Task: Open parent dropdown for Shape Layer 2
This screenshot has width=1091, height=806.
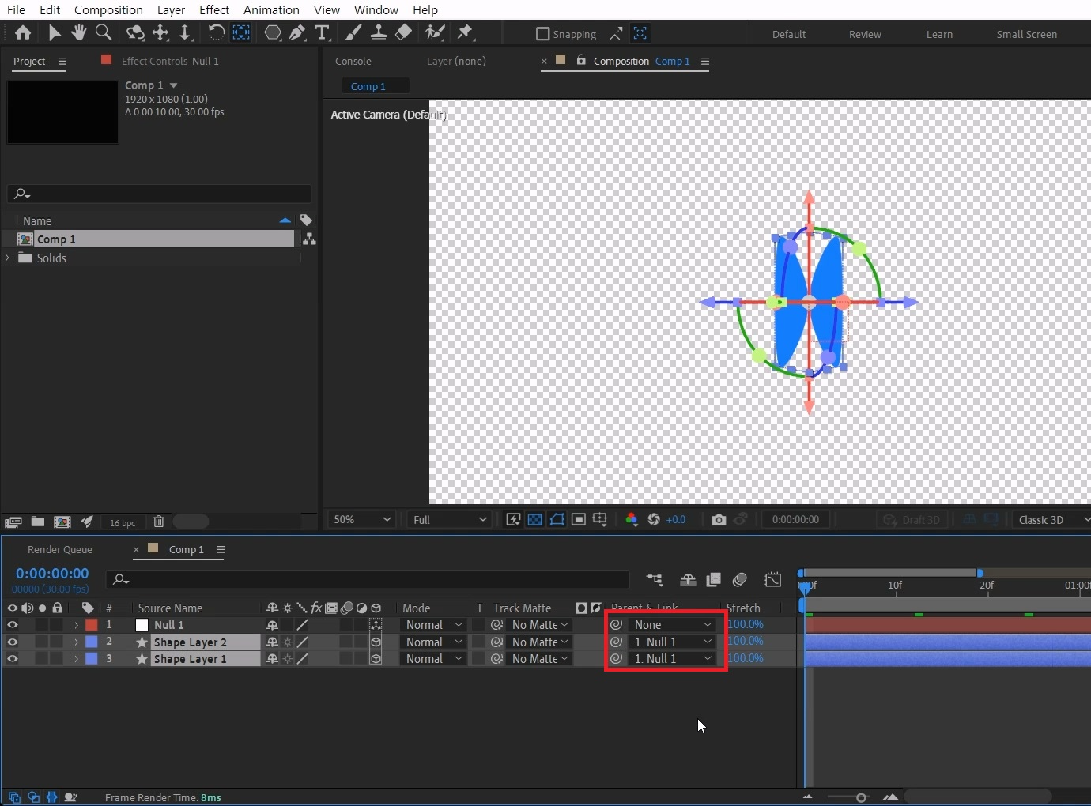Action: click(x=673, y=642)
